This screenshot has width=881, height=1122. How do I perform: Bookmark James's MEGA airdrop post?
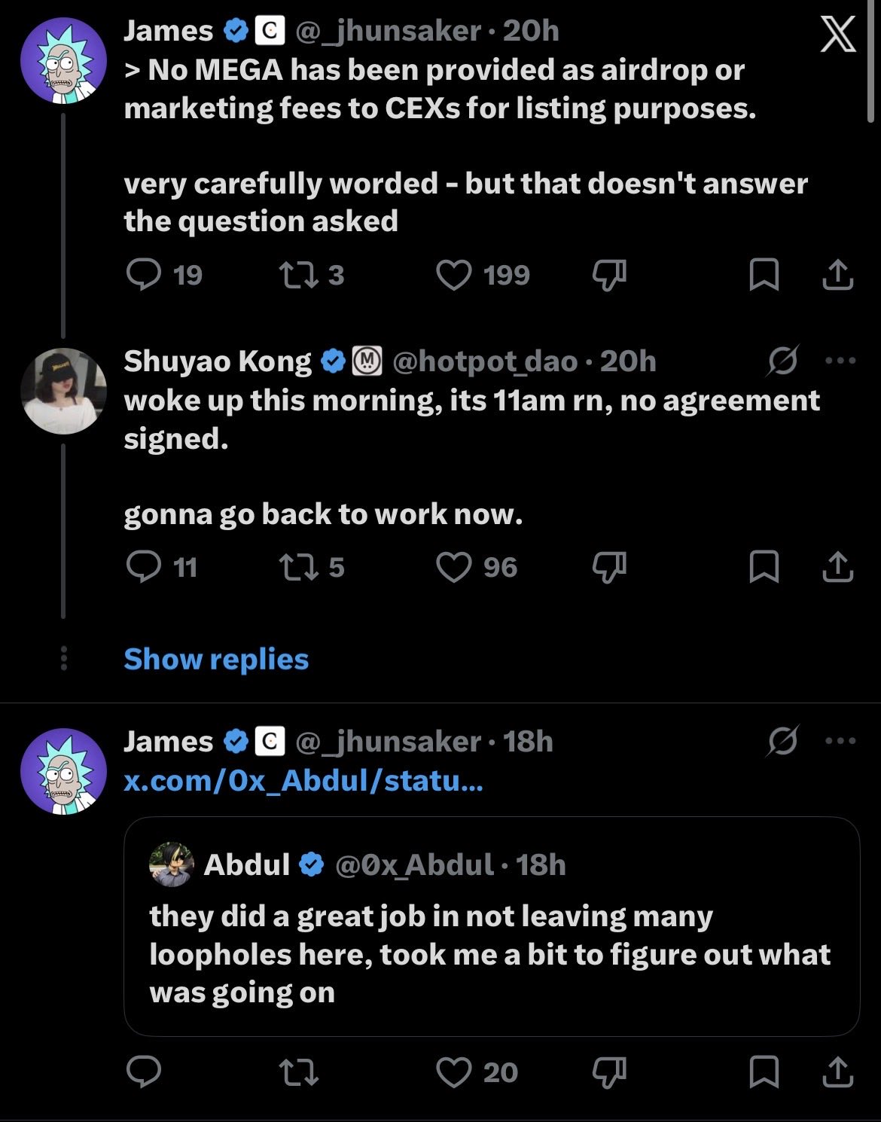[764, 275]
